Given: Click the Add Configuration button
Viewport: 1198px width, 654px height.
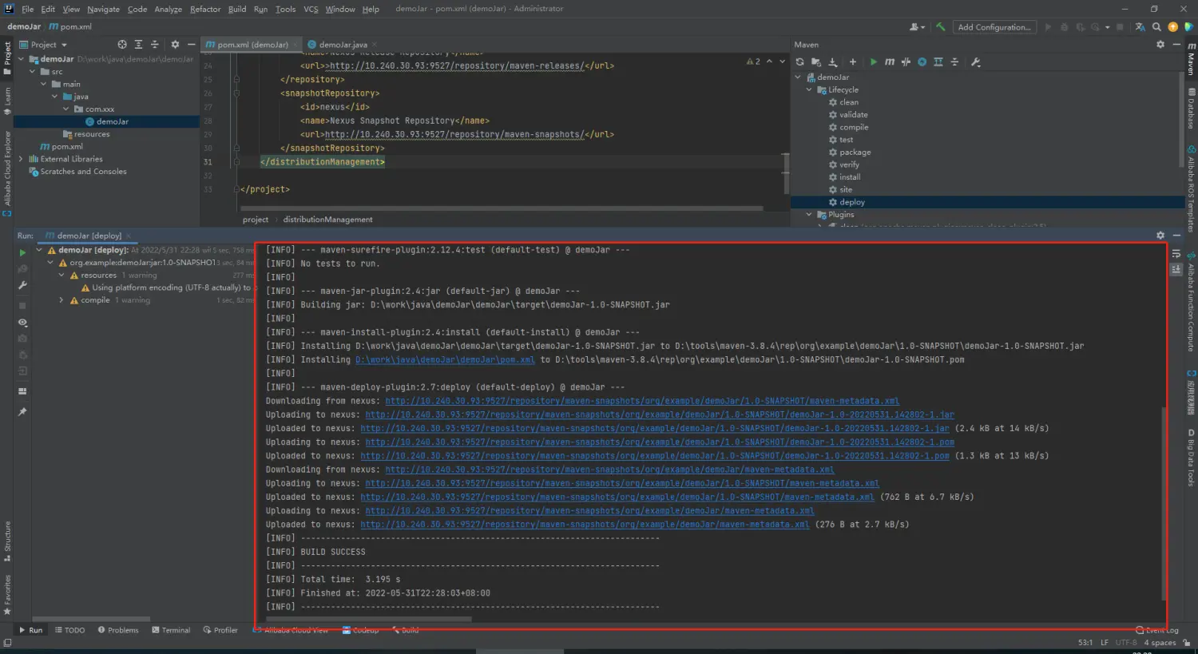Looking at the screenshot, I should 994,27.
